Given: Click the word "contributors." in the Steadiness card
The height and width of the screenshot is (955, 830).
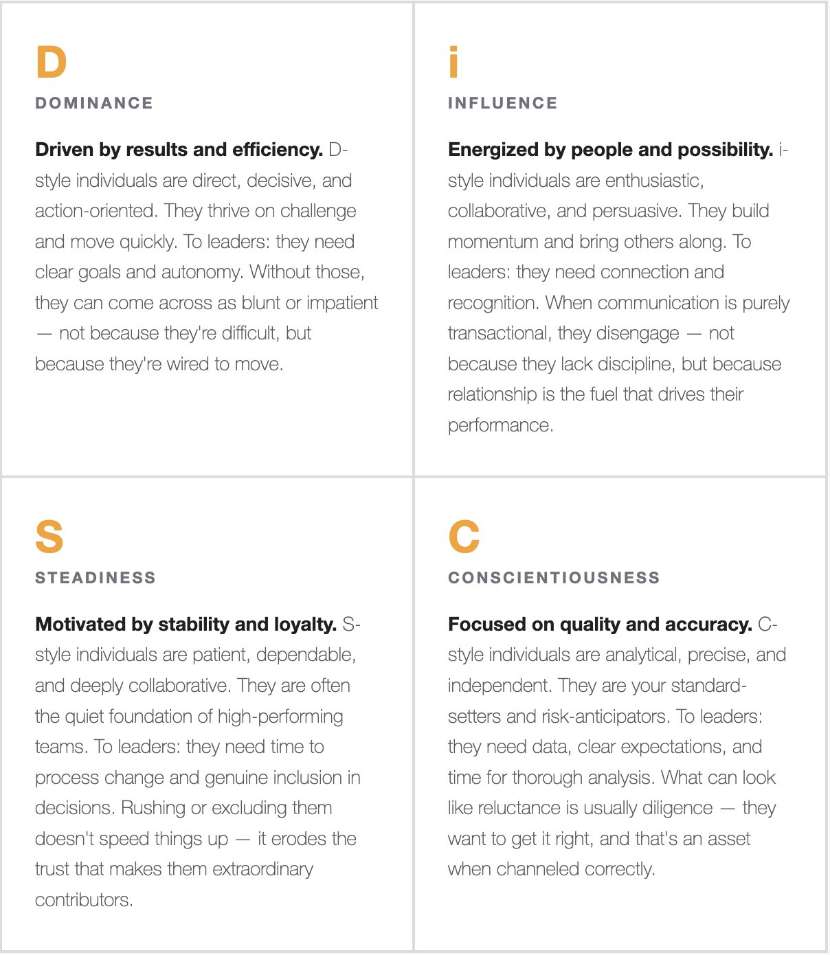Looking at the screenshot, I should point(84,900).
